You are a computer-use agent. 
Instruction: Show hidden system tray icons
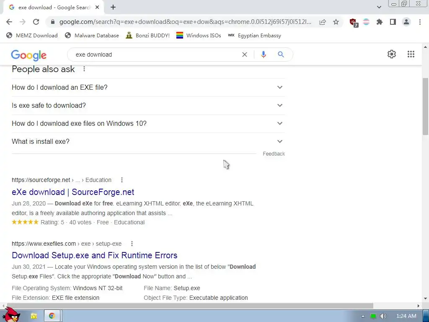(363, 316)
